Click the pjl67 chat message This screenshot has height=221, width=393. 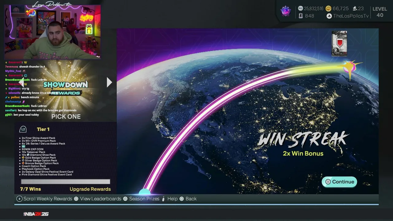pos(22,115)
